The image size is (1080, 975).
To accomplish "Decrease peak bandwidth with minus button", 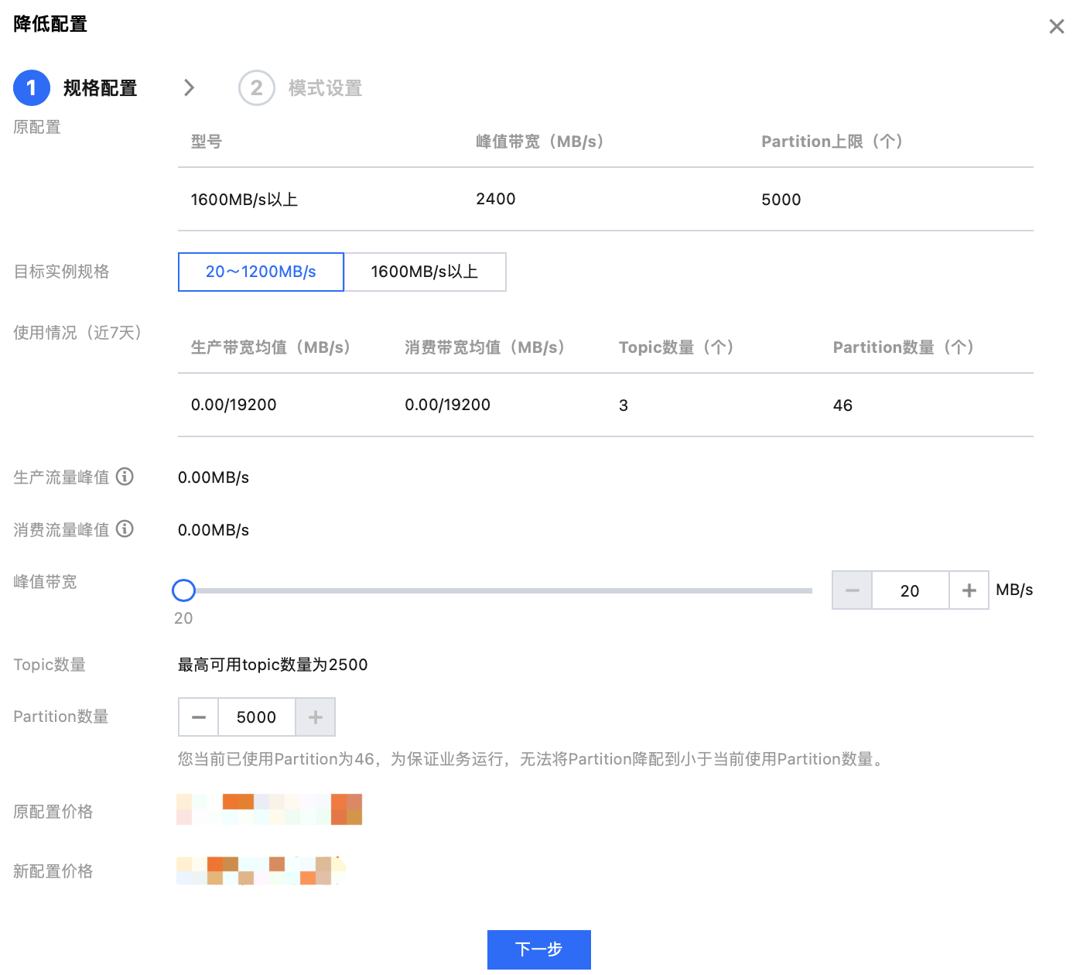I will [x=852, y=590].
